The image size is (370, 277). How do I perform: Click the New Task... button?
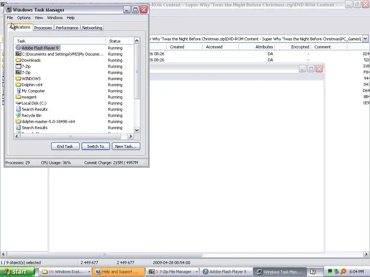point(126,146)
